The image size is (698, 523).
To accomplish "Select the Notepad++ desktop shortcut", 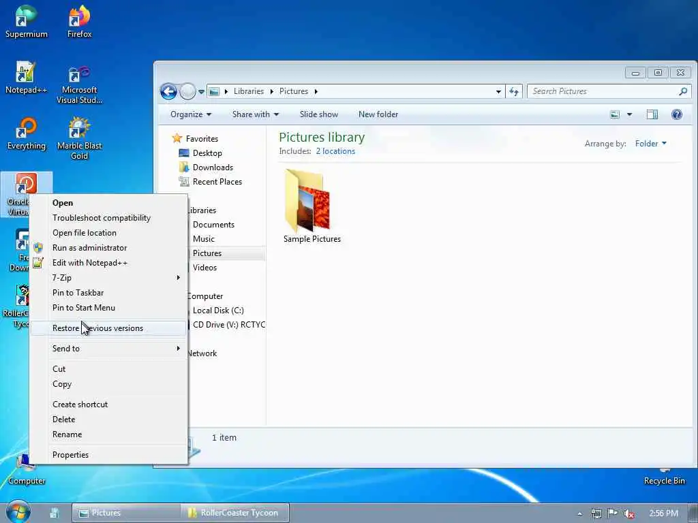I will click(x=27, y=77).
